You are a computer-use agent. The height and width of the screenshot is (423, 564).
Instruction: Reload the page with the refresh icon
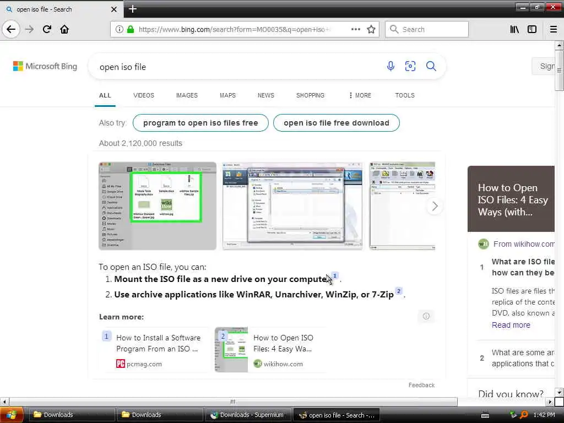pyautogui.click(x=47, y=30)
